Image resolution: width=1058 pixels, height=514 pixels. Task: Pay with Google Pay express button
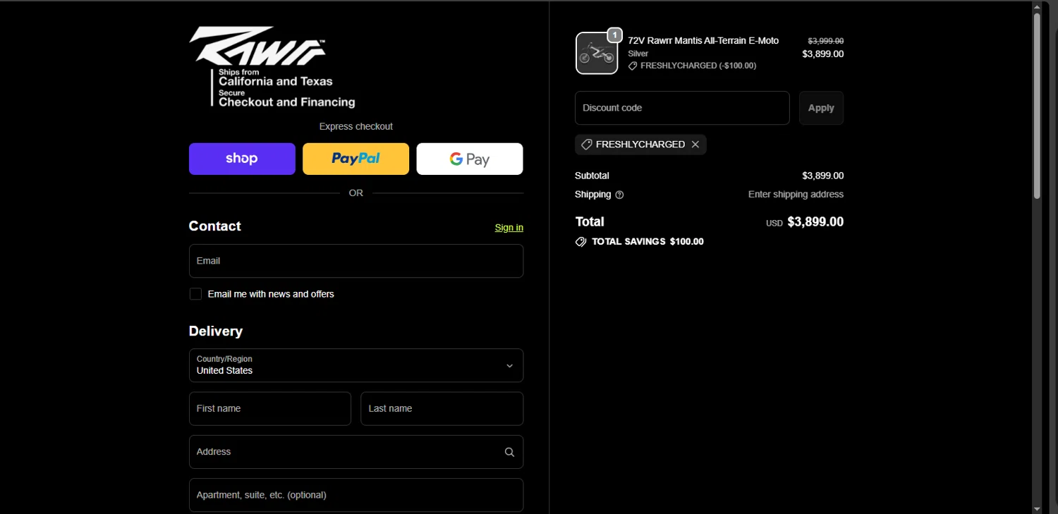[470, 159]
